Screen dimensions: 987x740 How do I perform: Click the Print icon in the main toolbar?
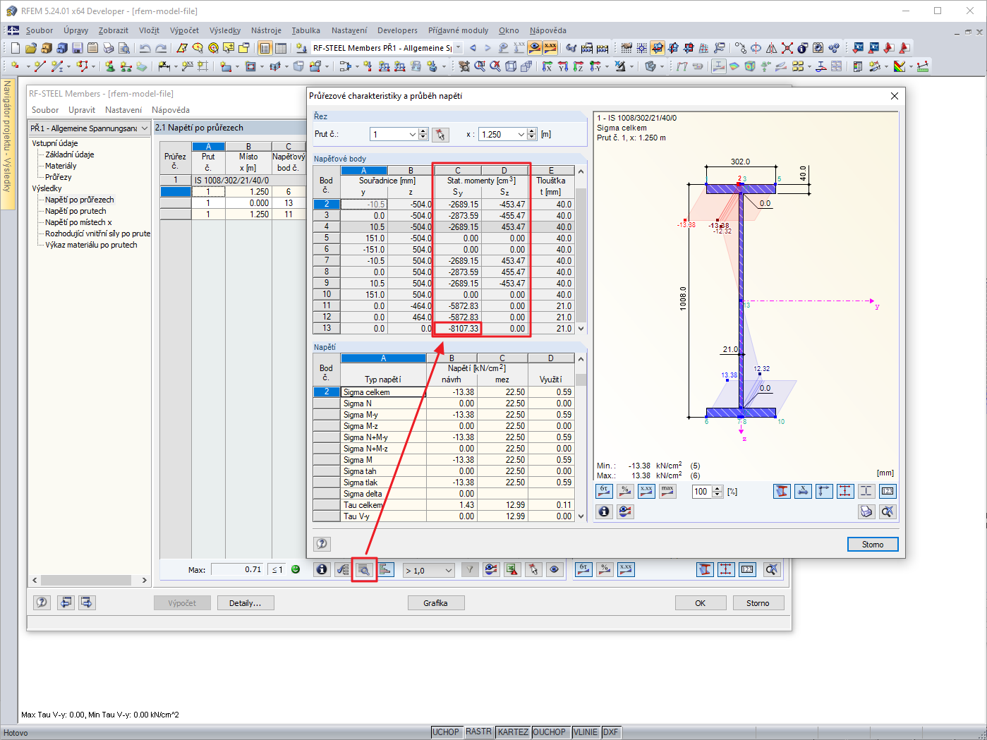(x=109, y=48)
